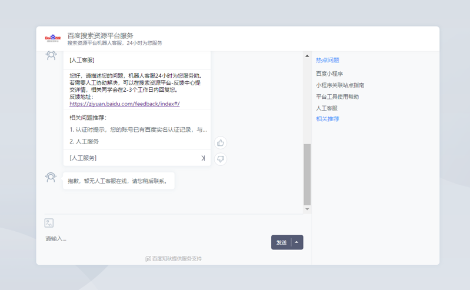Screen dimensions: 470x290
Task: Click the 相关问题推荐 label
Action: (x=88, y=118)
